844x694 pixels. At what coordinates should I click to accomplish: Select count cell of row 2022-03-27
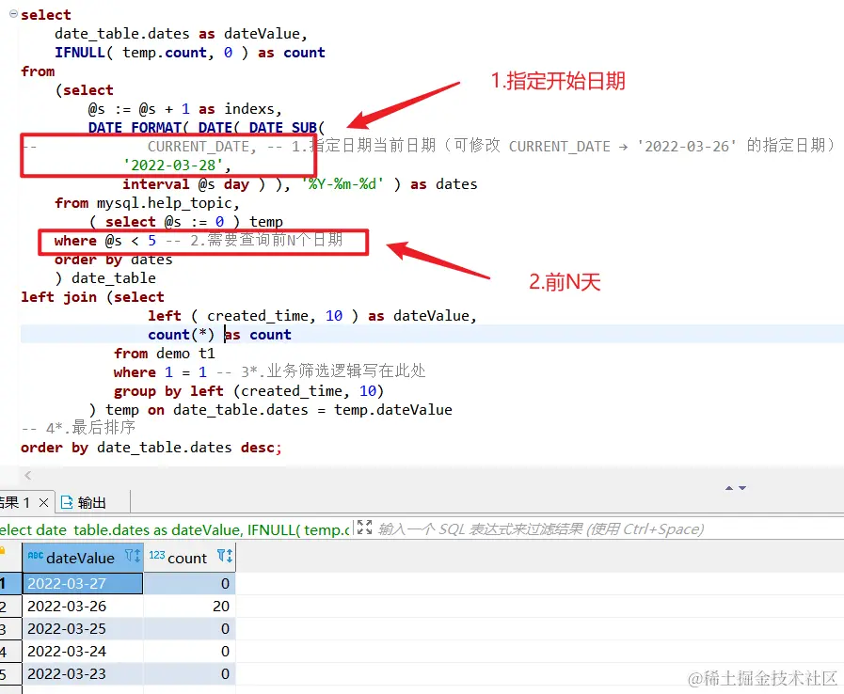pyautogui.click(x=189, y=584)
